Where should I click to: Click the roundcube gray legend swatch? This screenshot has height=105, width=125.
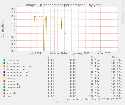tap(4, 84)
